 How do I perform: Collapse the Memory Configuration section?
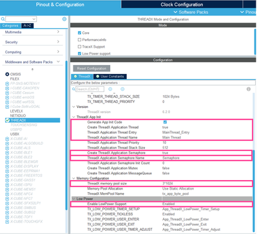(73, 178)
